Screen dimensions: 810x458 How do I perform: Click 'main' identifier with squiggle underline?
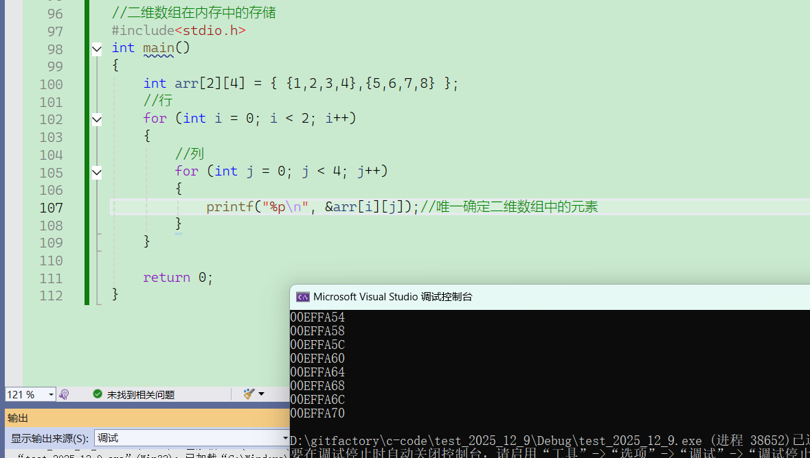159,49
